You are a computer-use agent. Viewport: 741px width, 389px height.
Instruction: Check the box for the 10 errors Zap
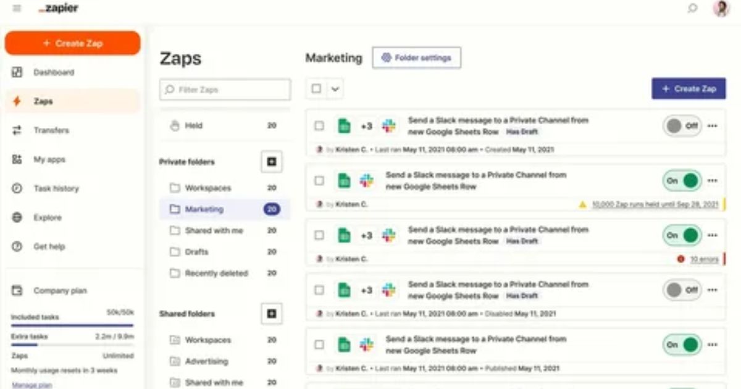(x=319, y=235)
